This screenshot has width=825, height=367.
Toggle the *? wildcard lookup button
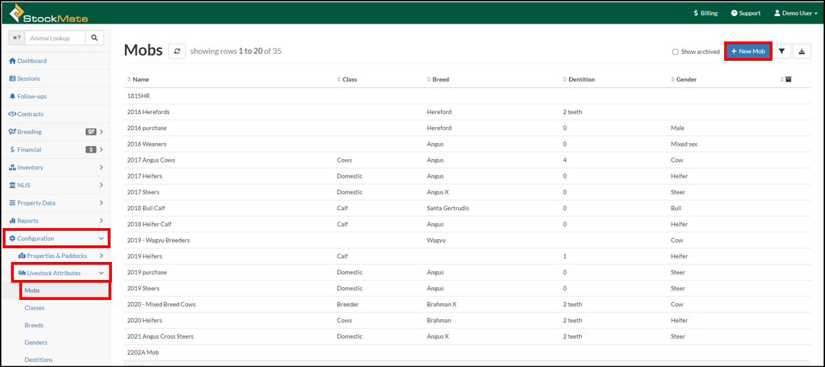click(x=17, y=38)
